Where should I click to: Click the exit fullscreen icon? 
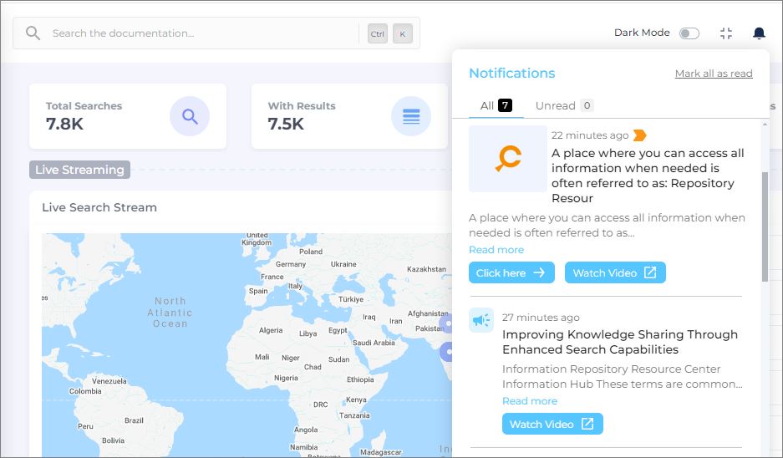point(726,33)
